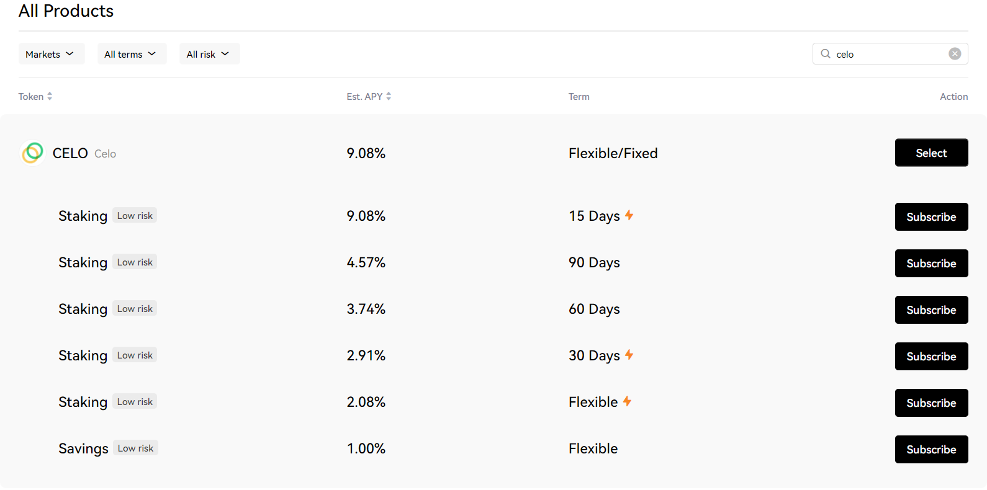Expand the All terms dropdown
987x490 pixels.
[132, 54]
